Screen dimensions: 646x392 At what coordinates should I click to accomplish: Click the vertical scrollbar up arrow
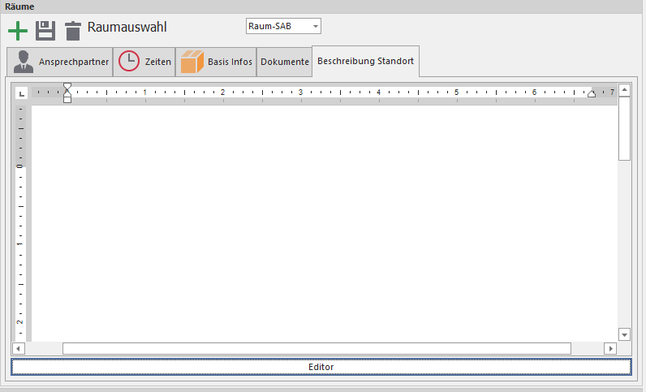[624, 90]
